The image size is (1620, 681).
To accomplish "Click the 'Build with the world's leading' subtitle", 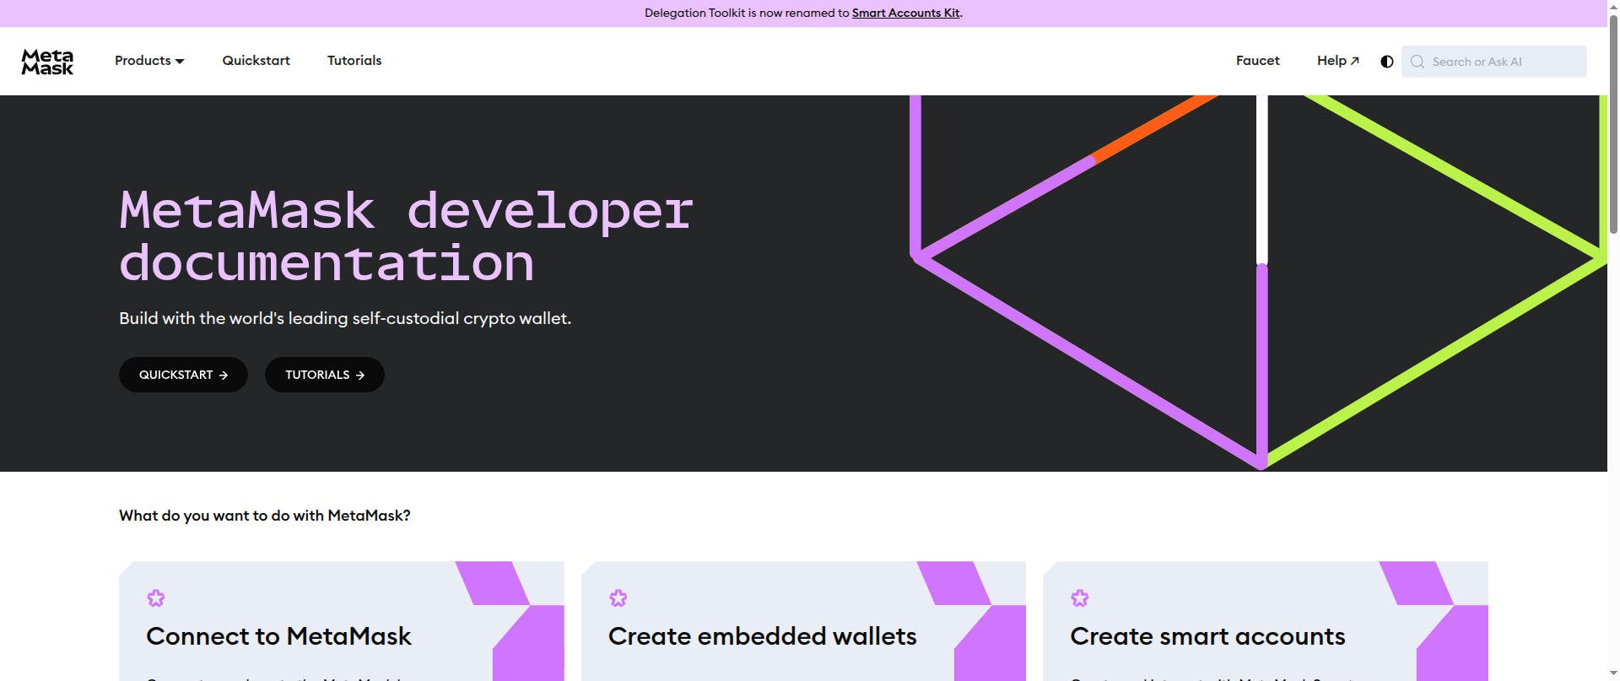I will pyautogui.click(x=345, y=318).
